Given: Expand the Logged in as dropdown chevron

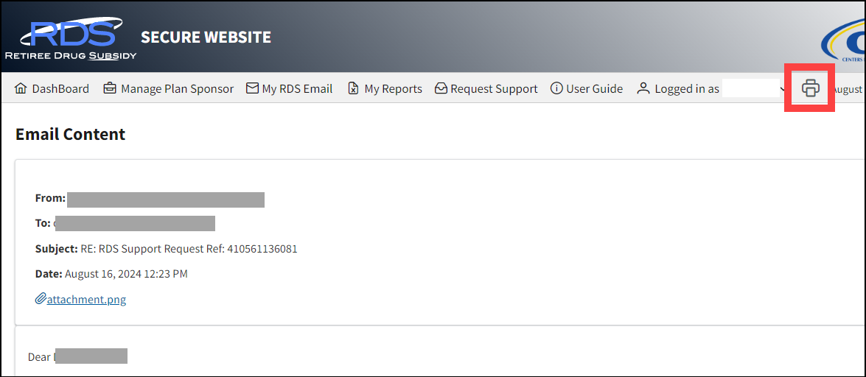Looking at the screenshot, I should tap(783, 89).
